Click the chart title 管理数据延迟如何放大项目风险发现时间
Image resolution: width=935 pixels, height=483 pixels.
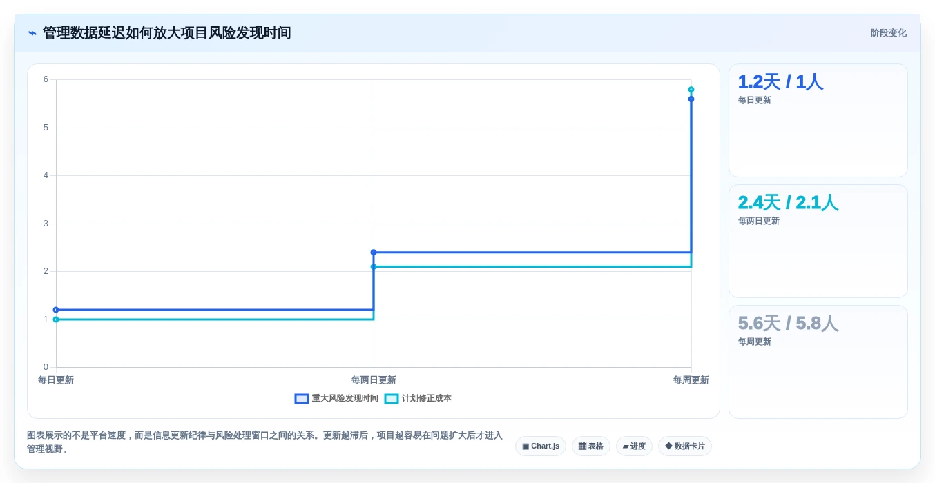167,33
